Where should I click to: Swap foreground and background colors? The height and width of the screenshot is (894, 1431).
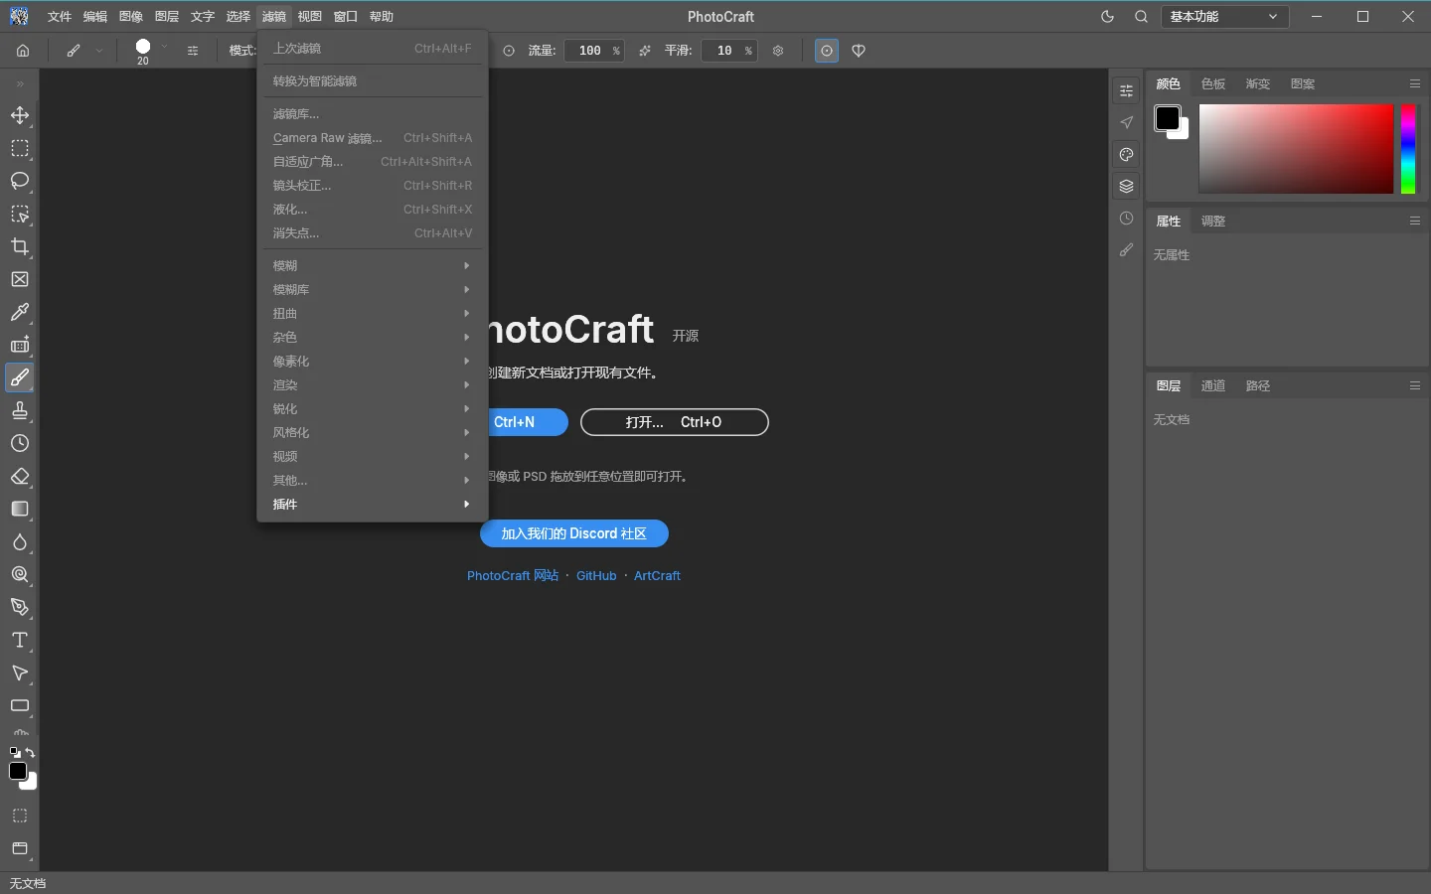click(31, 752)
